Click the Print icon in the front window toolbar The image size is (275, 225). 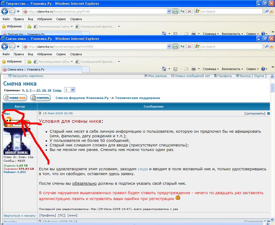pyautogui.click(x=193, y=69)
